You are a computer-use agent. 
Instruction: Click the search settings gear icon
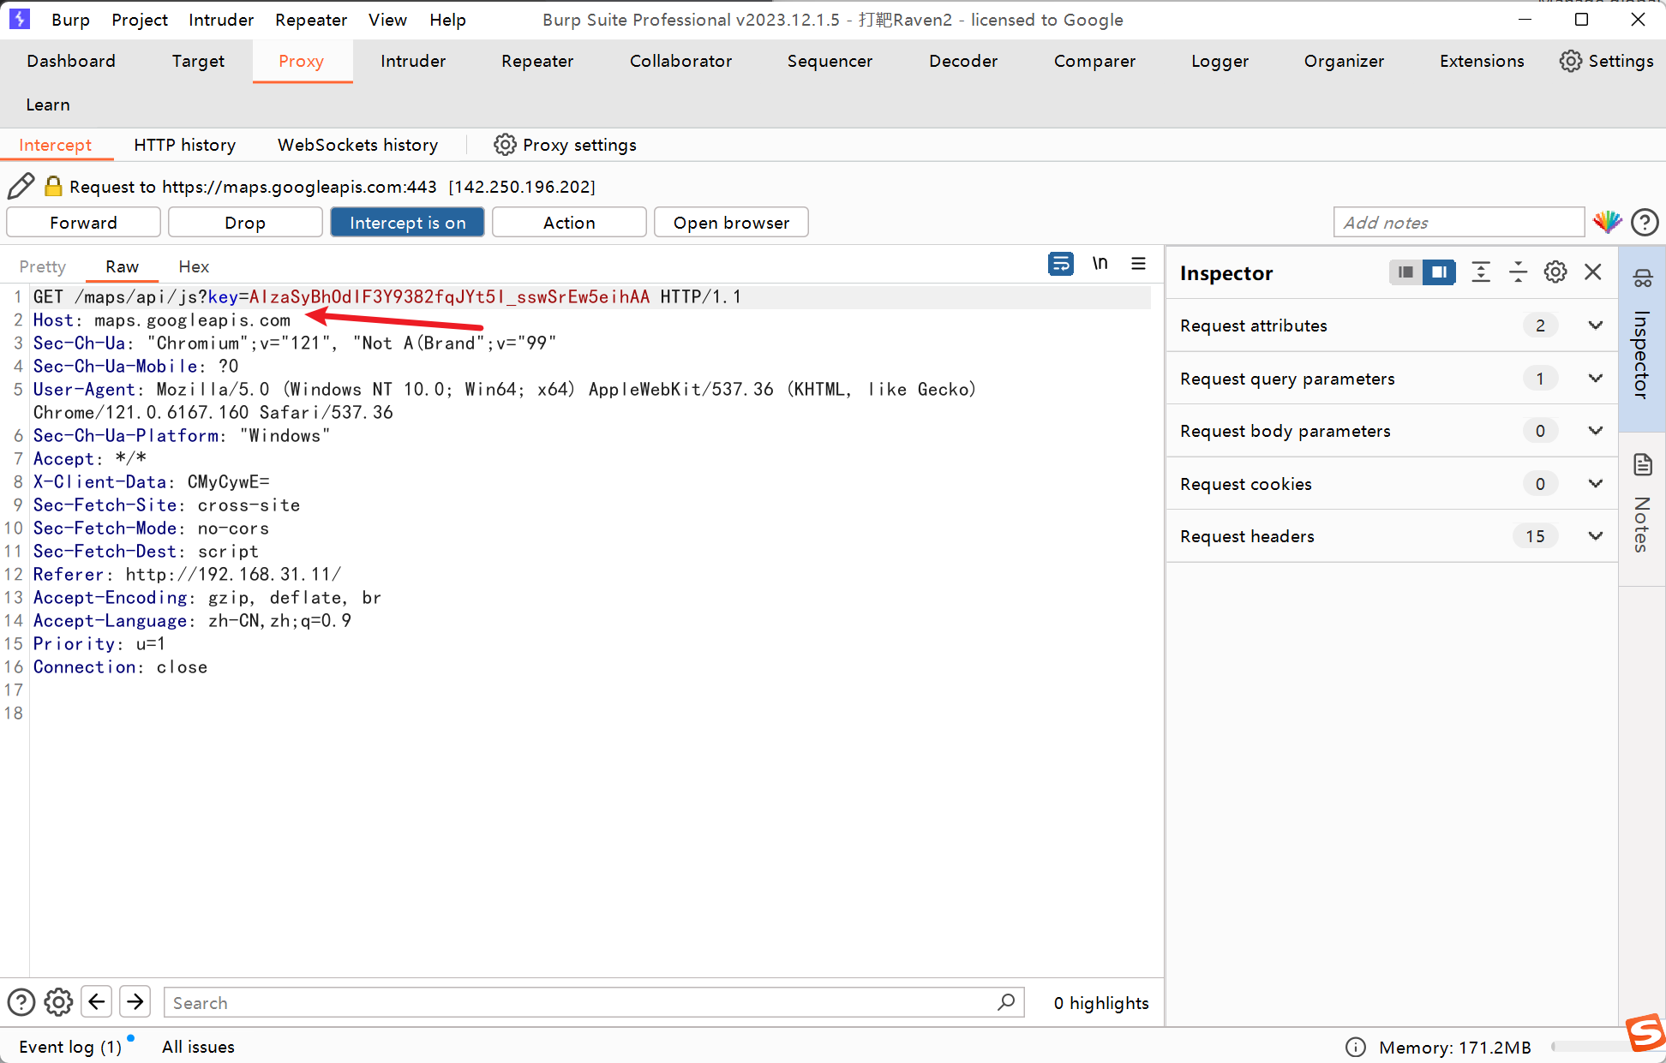pyautogui.click(x=58, y=1002)
